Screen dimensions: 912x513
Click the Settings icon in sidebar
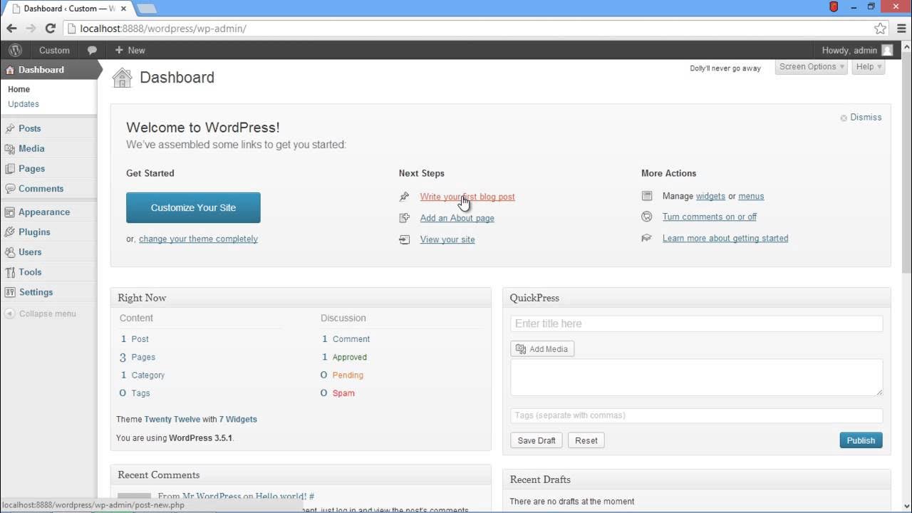pyautogui.click(x=10, y=292)
